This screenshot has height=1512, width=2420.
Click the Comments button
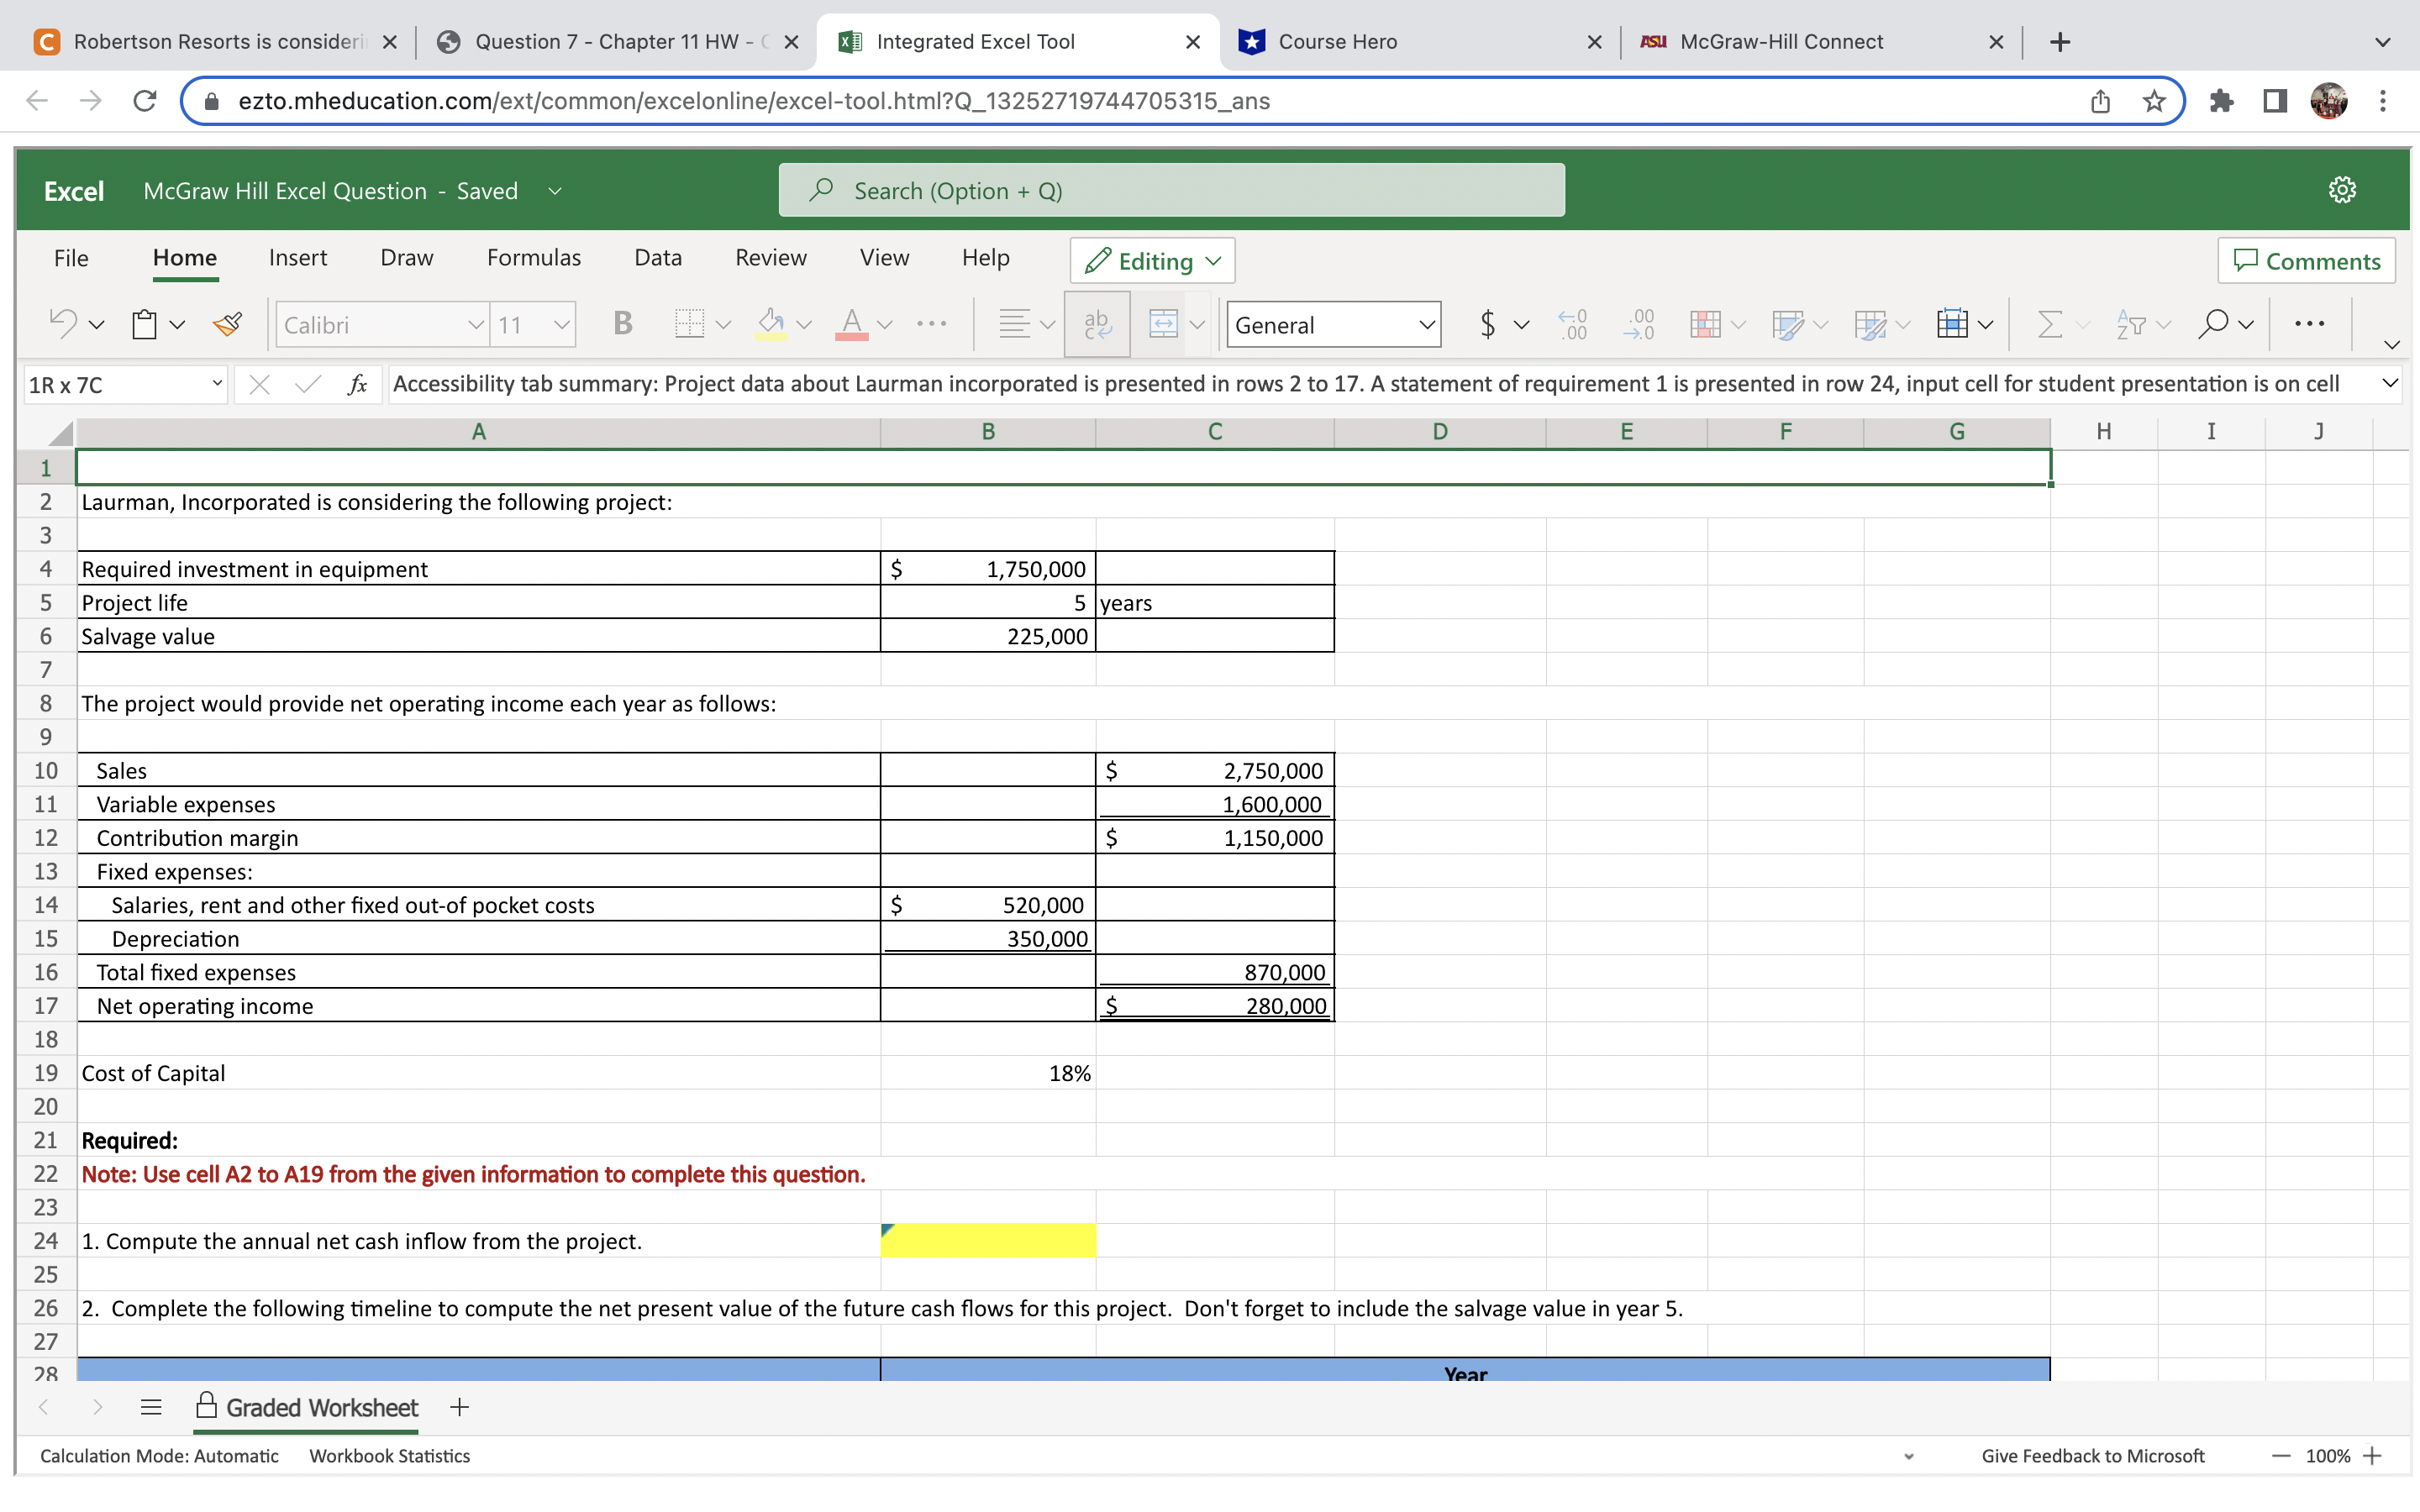pos(2306,261)
